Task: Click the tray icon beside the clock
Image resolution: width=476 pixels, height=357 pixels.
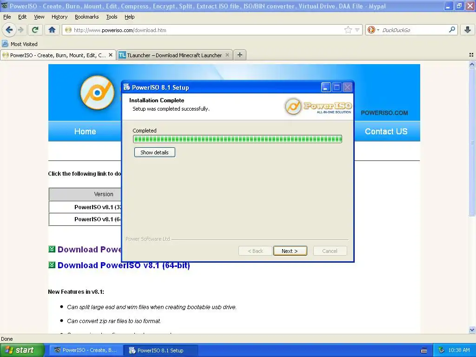Action: coord(442,350)
